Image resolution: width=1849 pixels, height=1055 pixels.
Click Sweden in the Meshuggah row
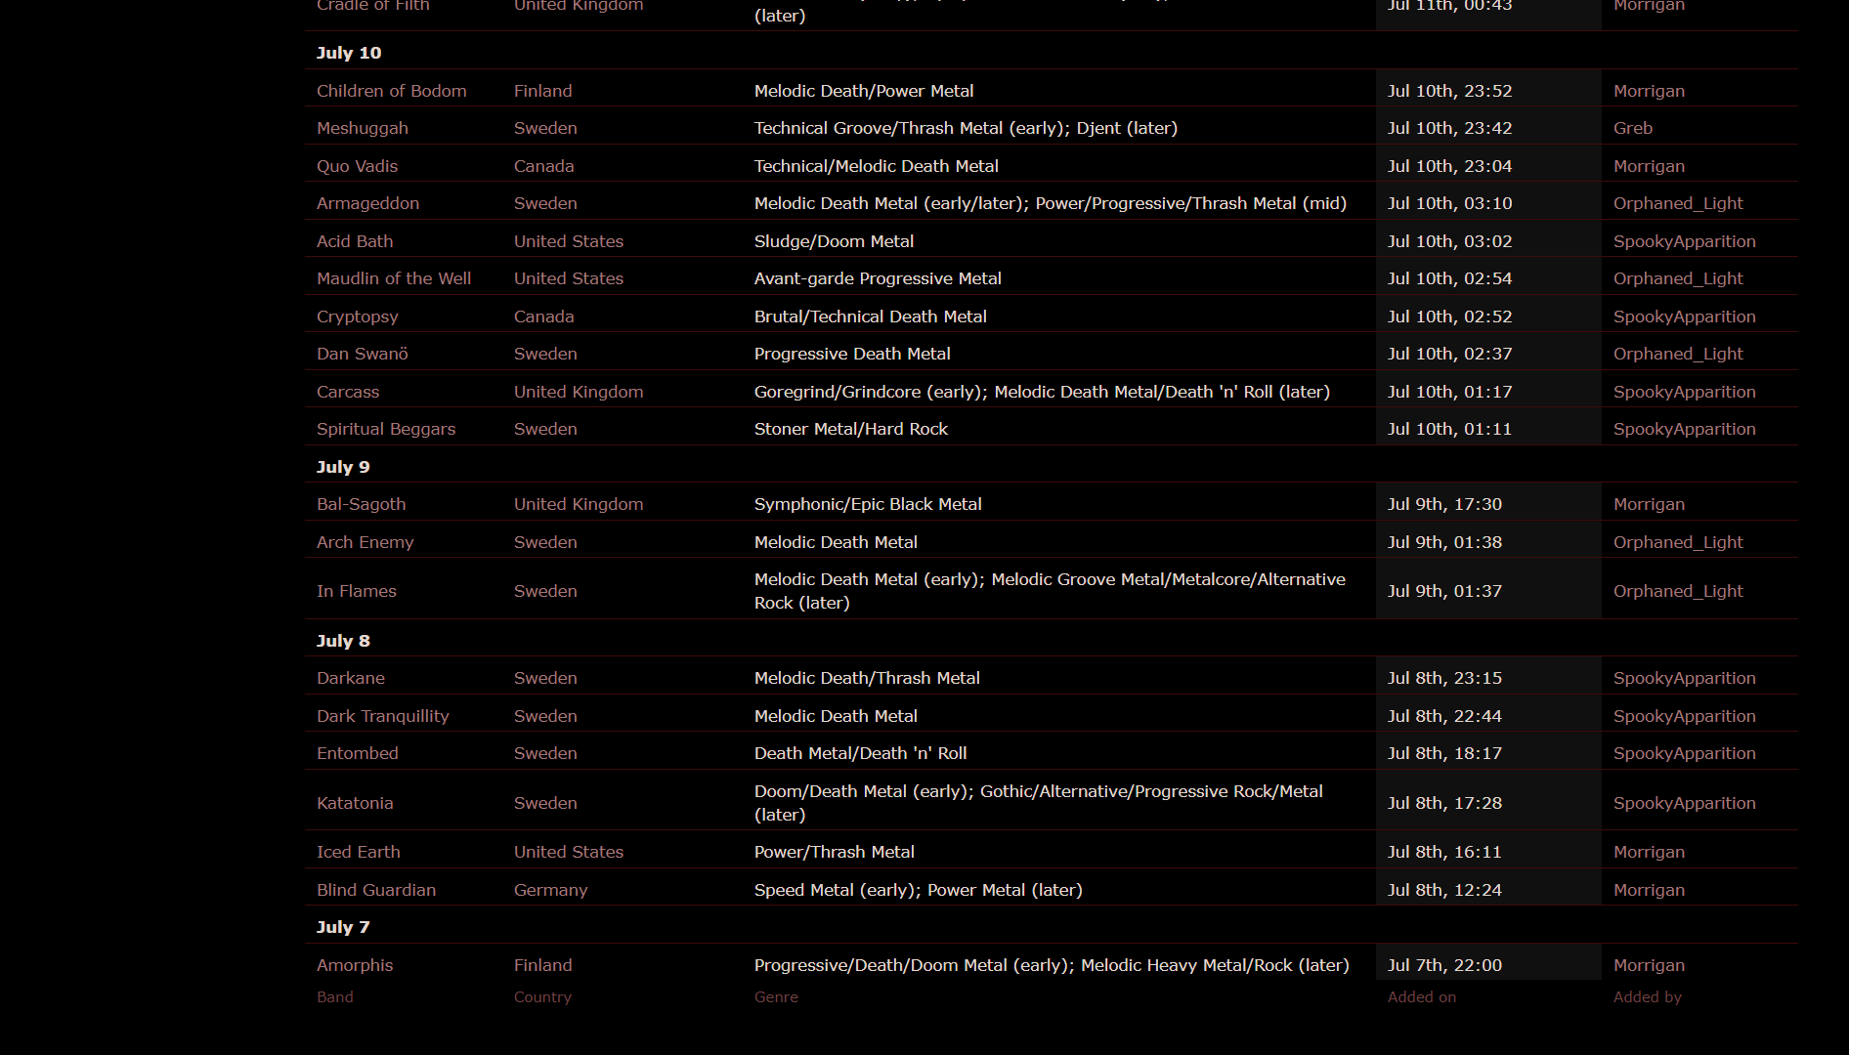point(545,128)
